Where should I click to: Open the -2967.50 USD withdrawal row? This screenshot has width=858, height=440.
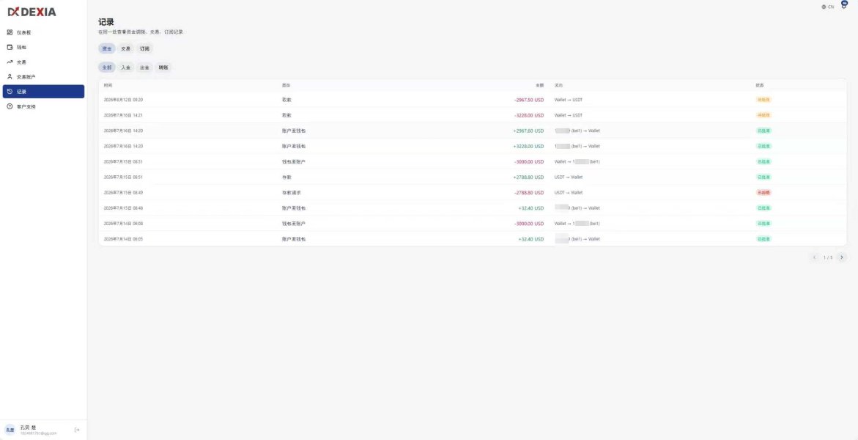coord(472,100)
